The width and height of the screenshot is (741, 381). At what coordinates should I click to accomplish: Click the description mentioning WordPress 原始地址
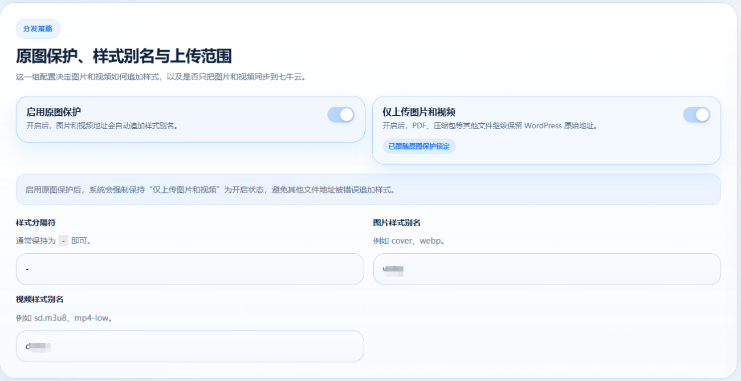click(490, 125)
